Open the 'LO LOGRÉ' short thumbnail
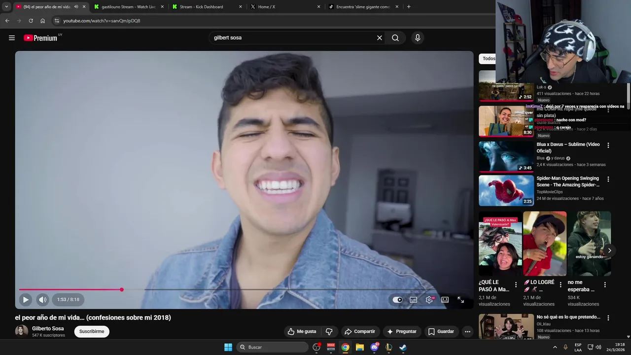This screenshot has height=355, width=631. [545, 244]
